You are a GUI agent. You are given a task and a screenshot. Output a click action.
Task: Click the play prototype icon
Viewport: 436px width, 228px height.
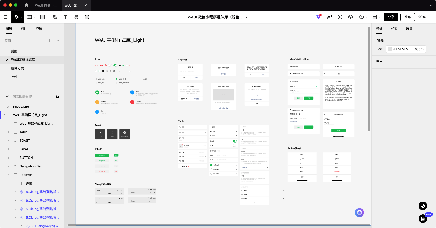(x=340, y=17)
